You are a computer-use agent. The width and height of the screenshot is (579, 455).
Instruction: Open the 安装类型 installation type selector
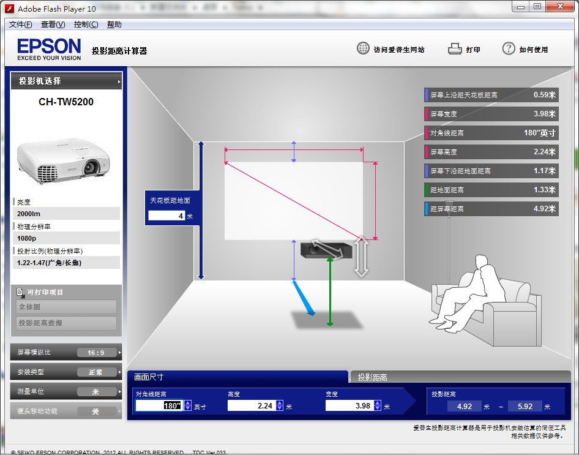pos(66,372)
